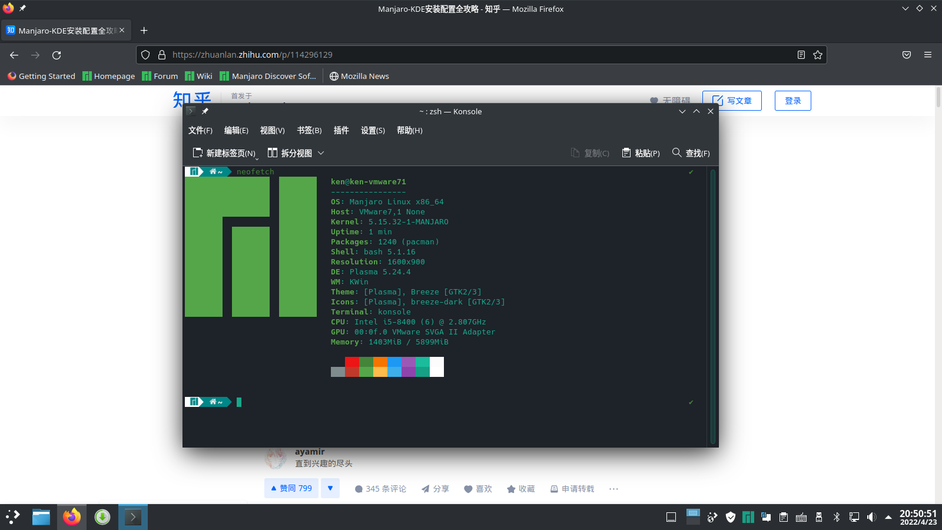Click the Konsole window menu icon
Viewport: 942px width, 530px height.
[191, 111]
